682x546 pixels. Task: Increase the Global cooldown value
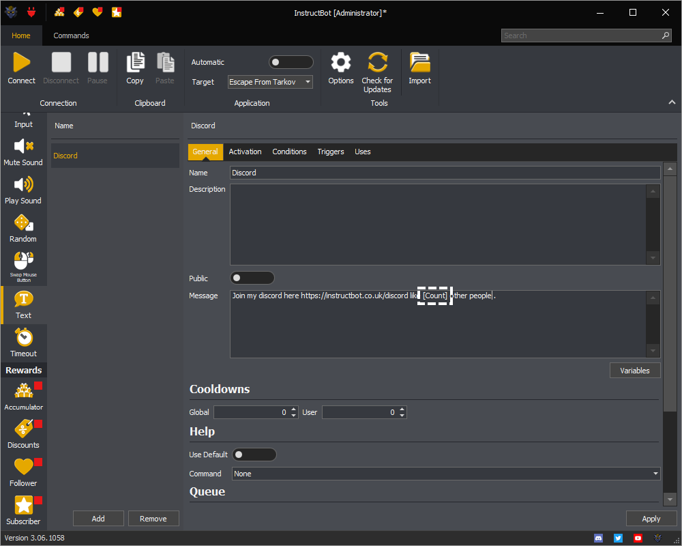(294, 409)
